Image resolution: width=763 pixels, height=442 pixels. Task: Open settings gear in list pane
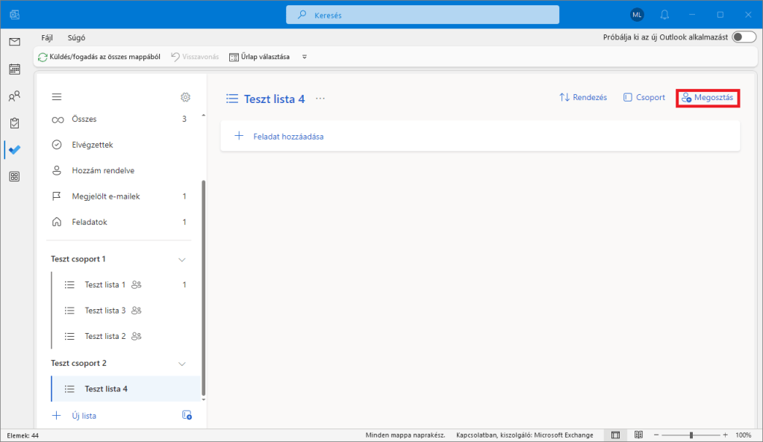pos(185,97)
